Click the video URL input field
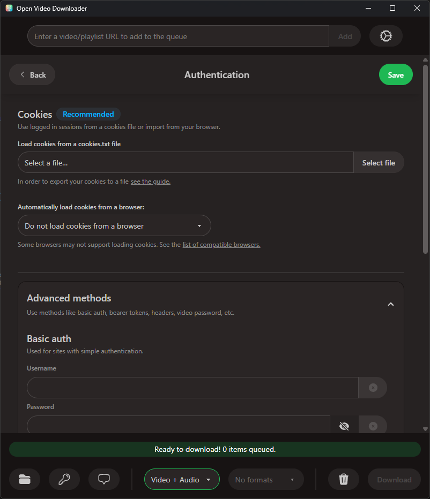This screenshot has width=430, height=499. [x=178, y=36]
